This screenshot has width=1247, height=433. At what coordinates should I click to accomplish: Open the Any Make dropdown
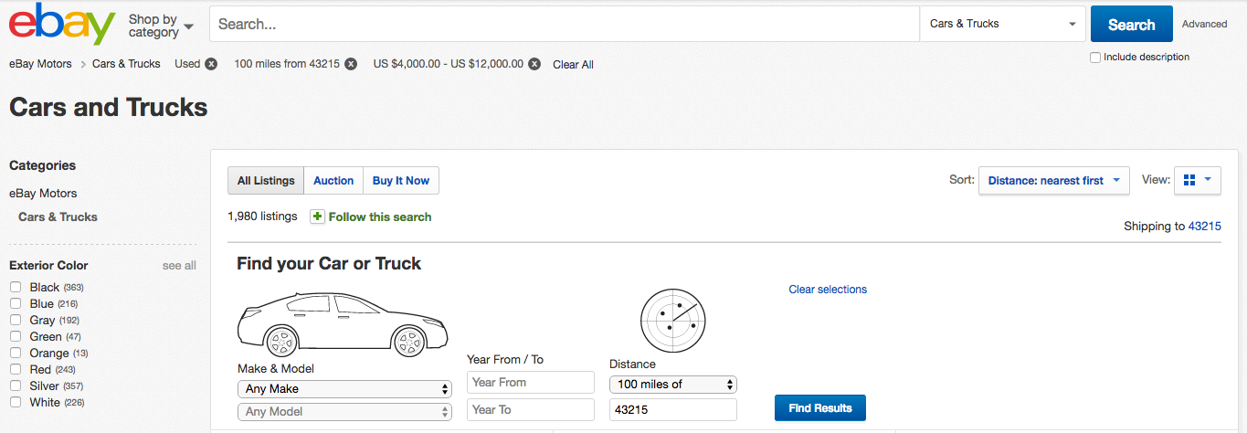point(344,388)
